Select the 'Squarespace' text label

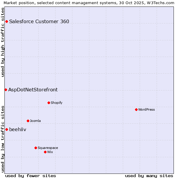[x=48, y=148]
